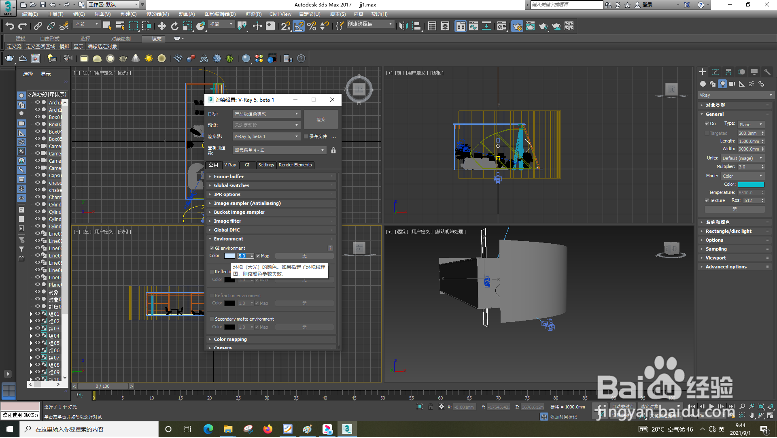Switch to Cameras category in Create panel
Screen dimensions: 777x438
[x=732, y=84]
